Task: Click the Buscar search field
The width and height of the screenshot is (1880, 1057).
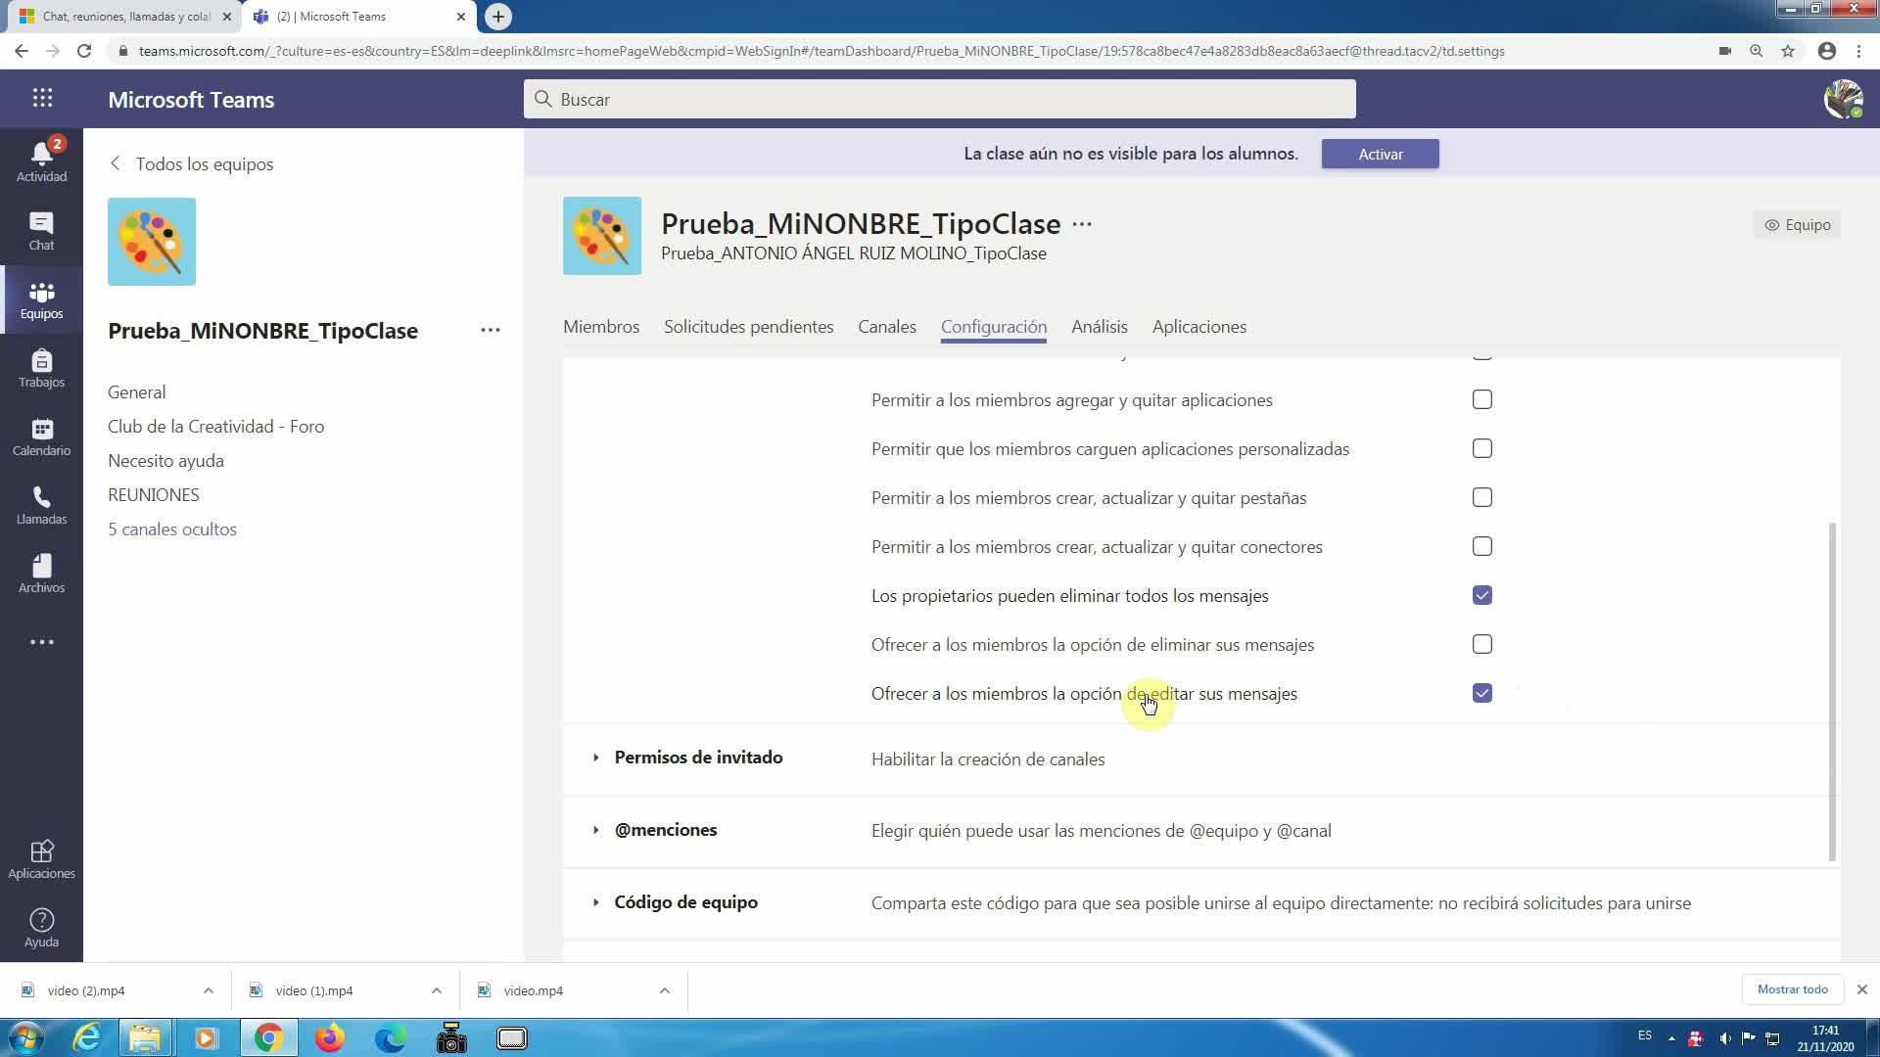Action: pos(938,99)
